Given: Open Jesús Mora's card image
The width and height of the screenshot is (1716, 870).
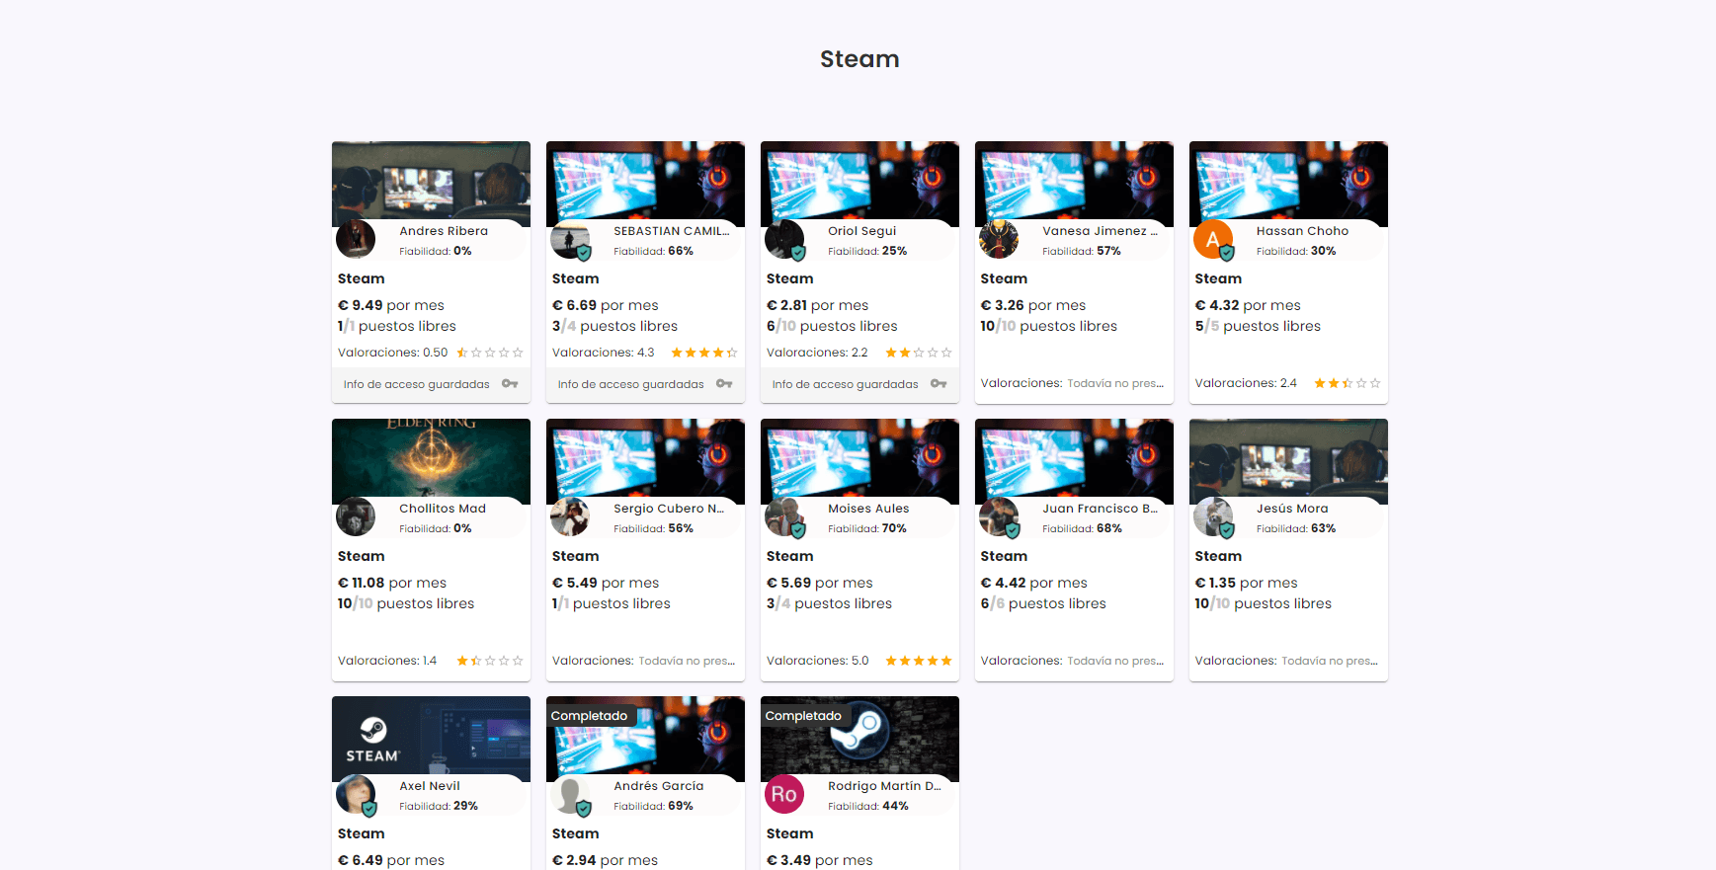Looking at the screenshot, I should 1288,461.
